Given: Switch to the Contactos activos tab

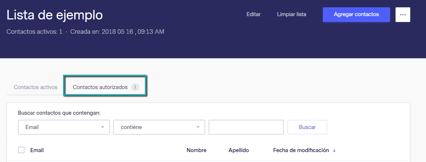Looking at the screenshot, I should point(36,87).
